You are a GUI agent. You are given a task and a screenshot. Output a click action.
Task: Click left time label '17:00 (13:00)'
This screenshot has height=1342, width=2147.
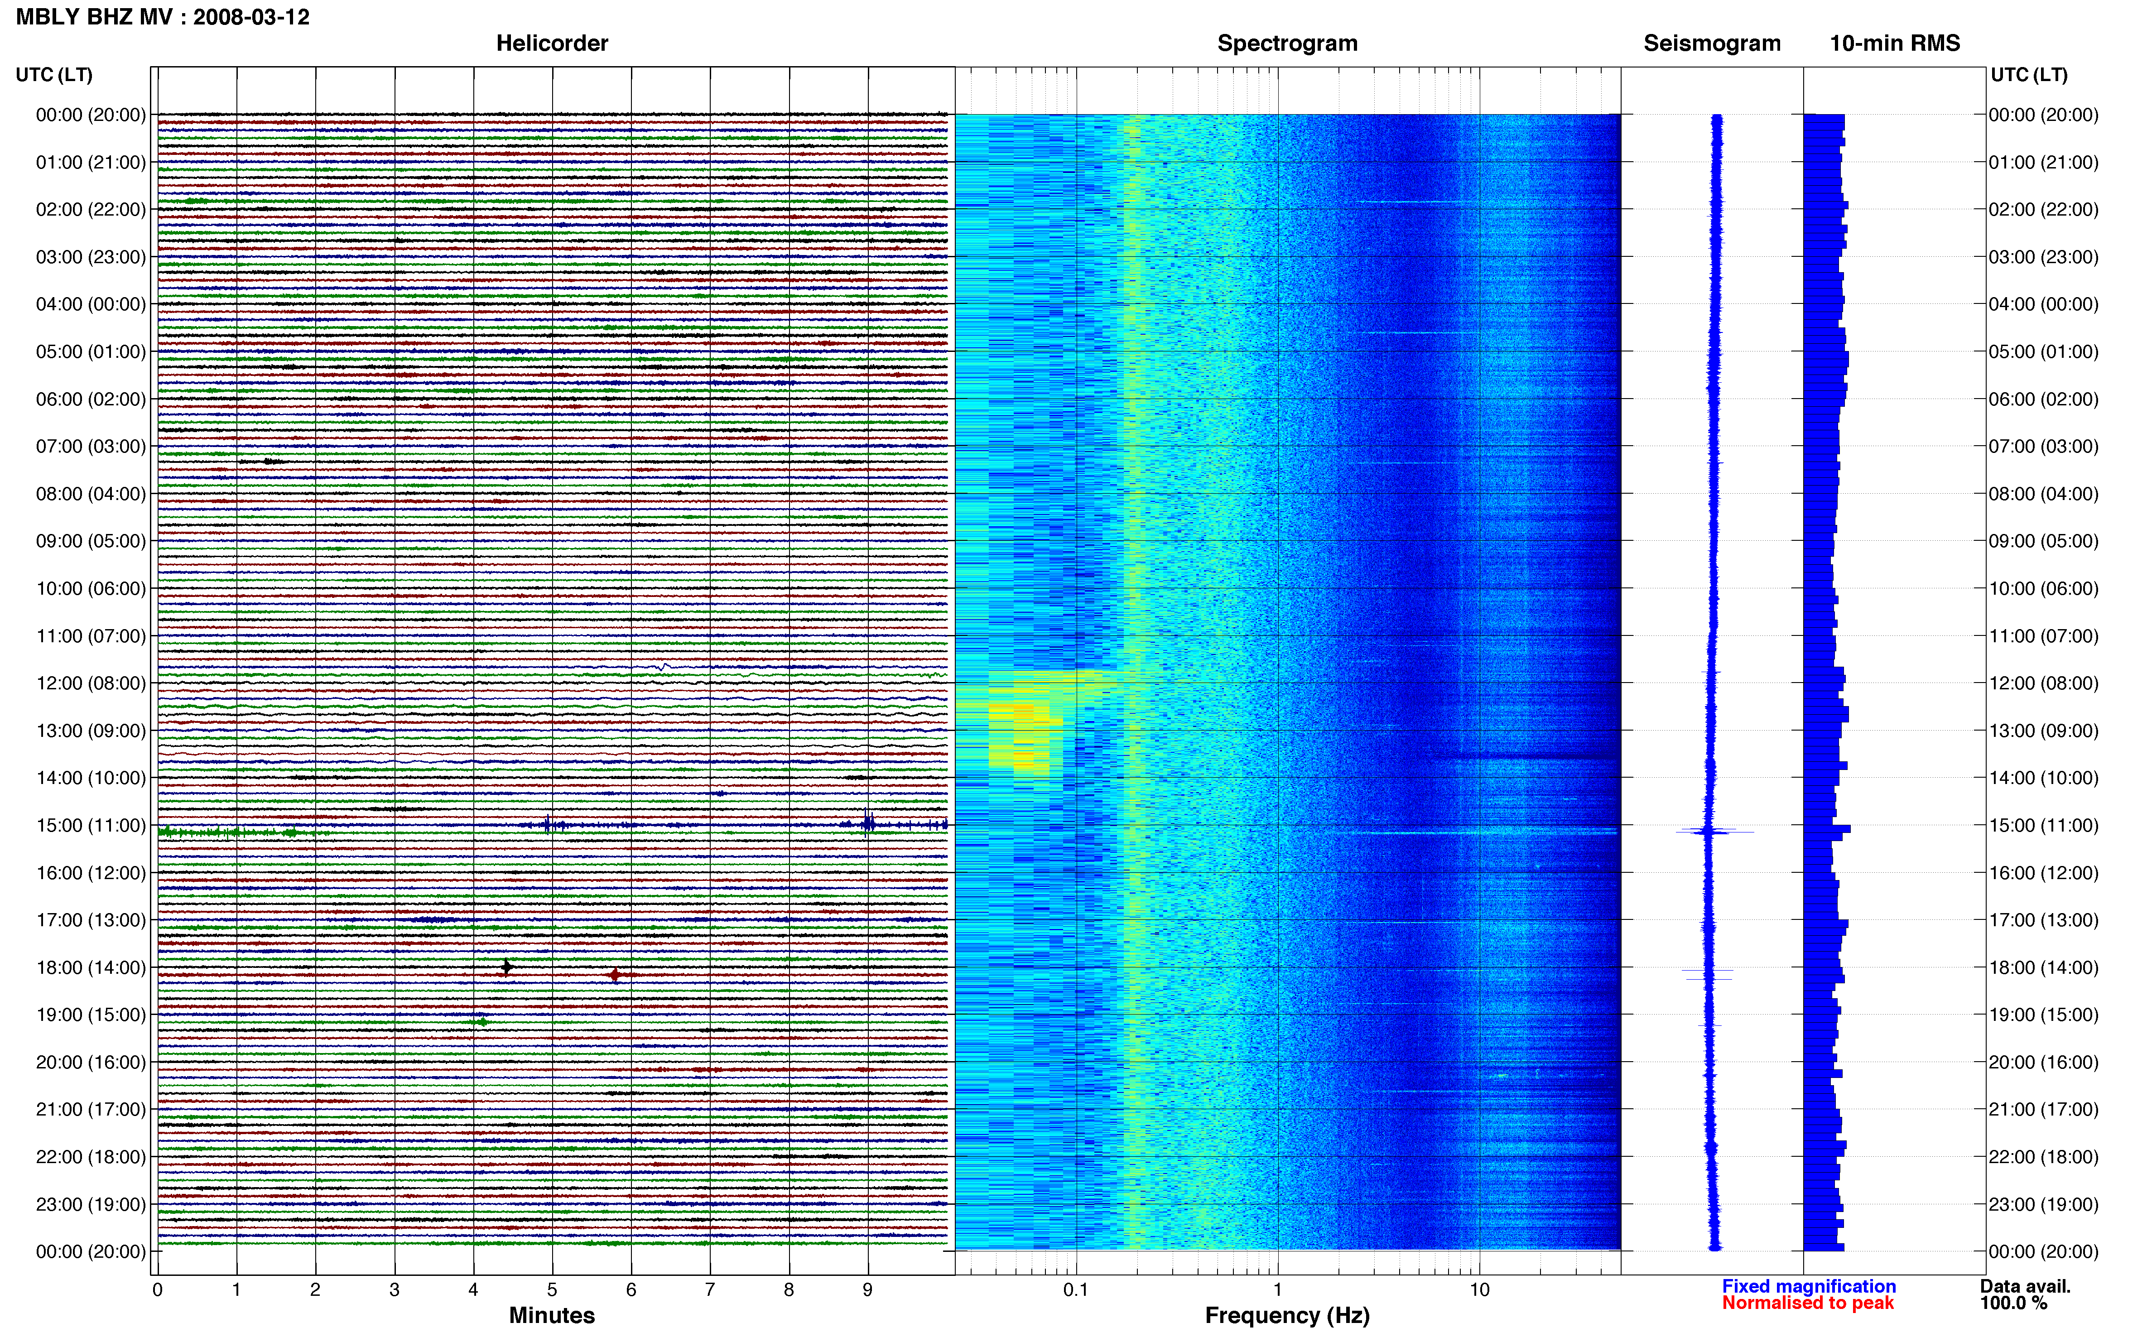click(91, 920)
